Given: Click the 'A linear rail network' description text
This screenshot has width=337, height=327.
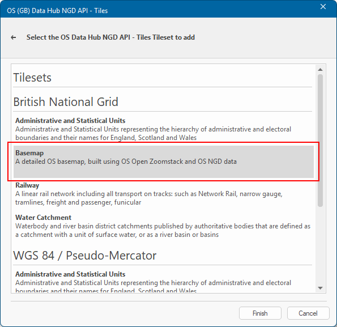Looking at the screenshot, I should (149, 198).
